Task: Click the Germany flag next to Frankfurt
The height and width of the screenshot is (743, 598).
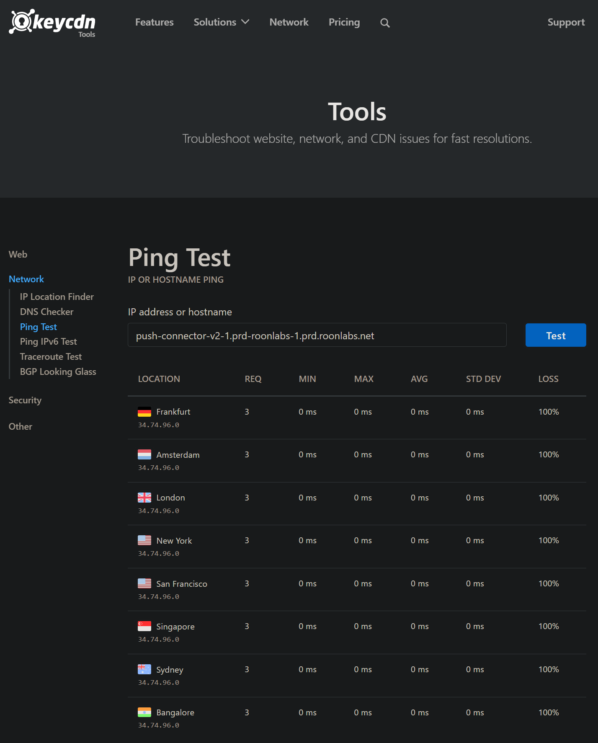Action: (144, 412)
